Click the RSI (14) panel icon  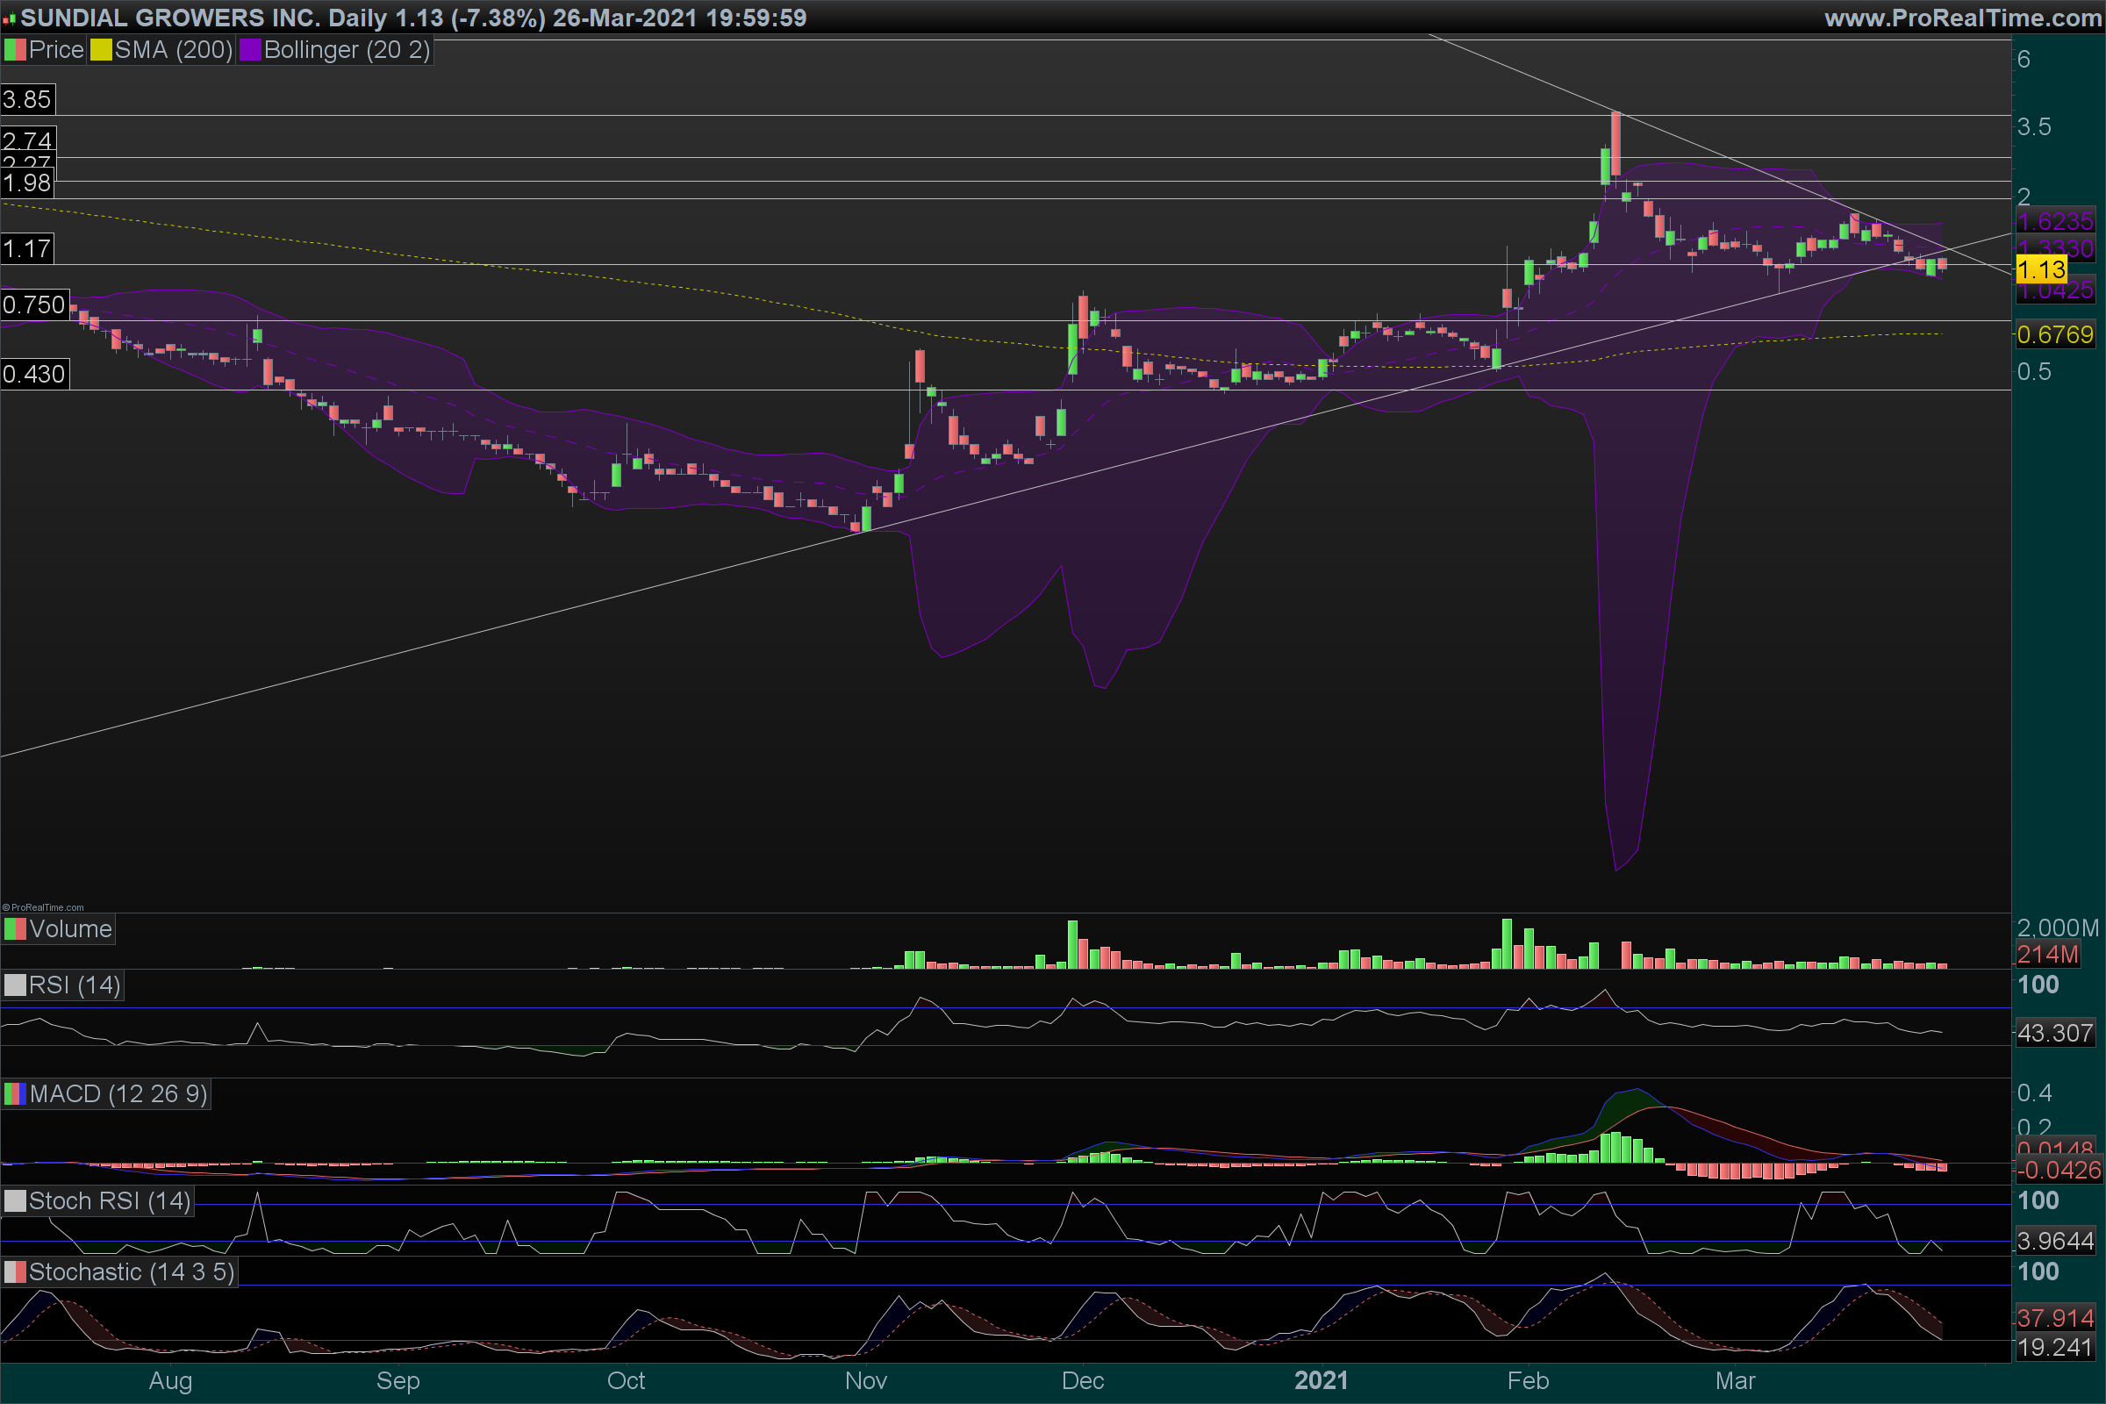(x=14, y=985)
